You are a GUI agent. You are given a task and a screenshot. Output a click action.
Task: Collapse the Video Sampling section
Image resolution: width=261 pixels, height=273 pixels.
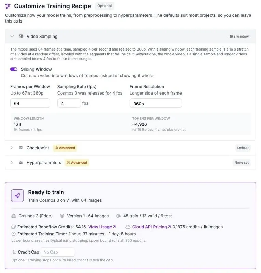click(12, 37)
